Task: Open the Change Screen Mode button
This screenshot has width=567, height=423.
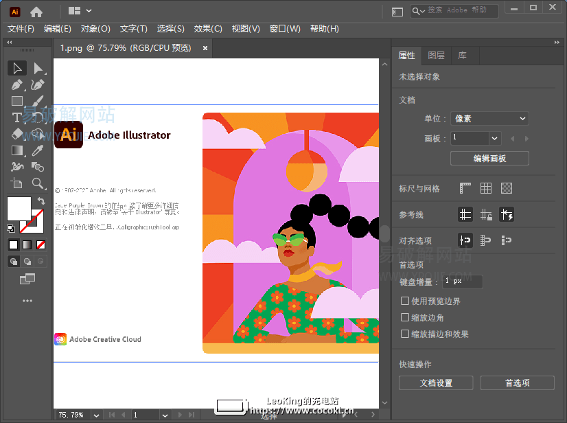Action: 27,279
